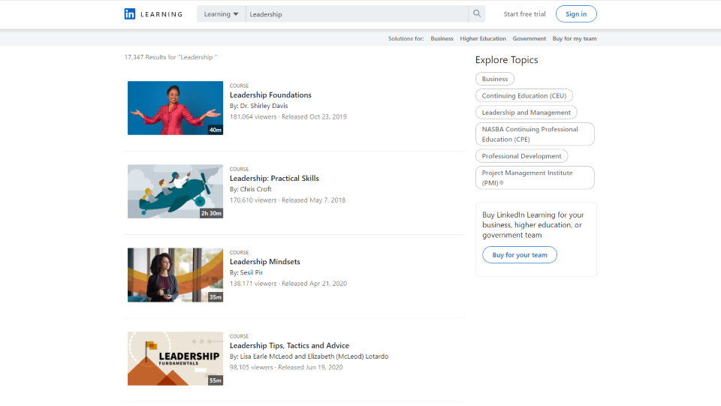Click 181,064 viewers release info text
Image resolution: width=721 pixels, height=406 pixels.
(288, 116)
